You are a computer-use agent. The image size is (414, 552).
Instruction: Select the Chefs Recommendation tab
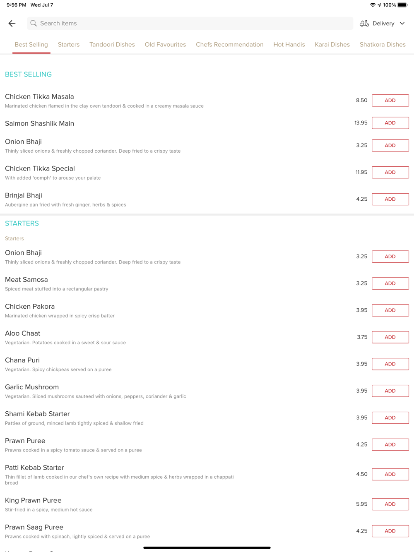230,45
